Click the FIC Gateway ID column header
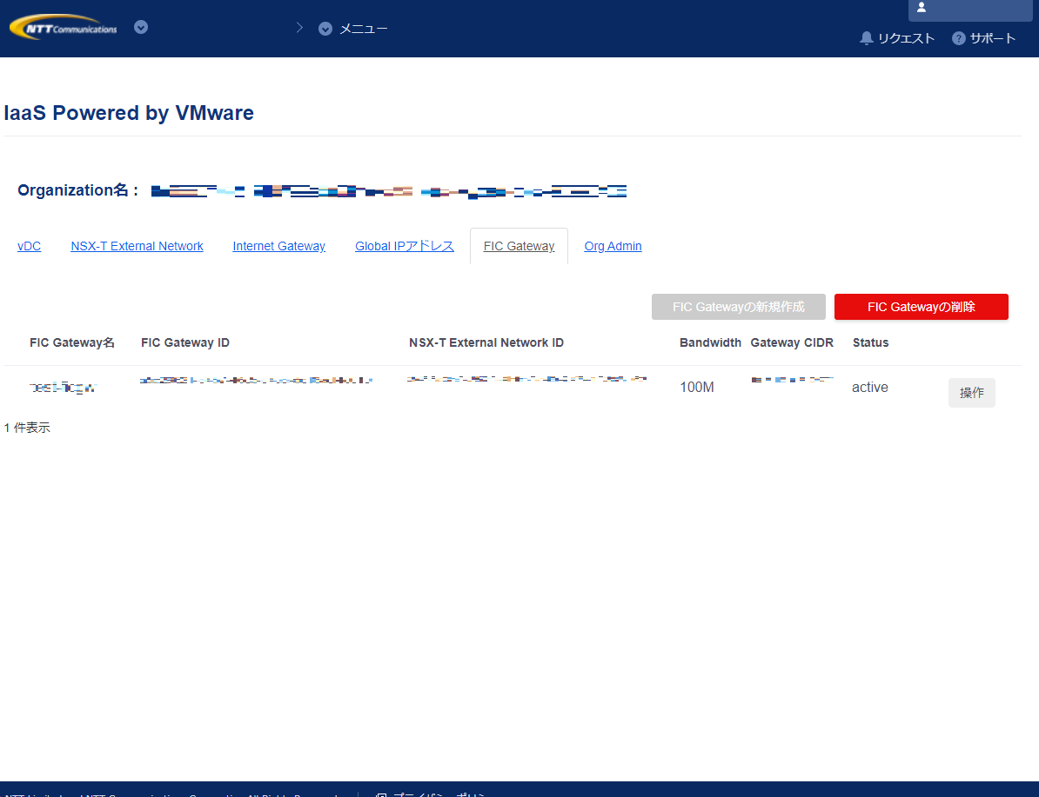Viewport: 1039px width, 797px height. point(185,343)
